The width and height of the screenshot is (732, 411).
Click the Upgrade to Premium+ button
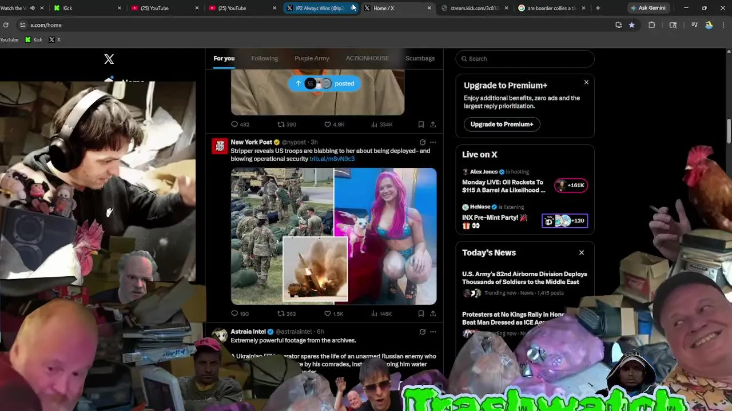(x=502, y=124)
